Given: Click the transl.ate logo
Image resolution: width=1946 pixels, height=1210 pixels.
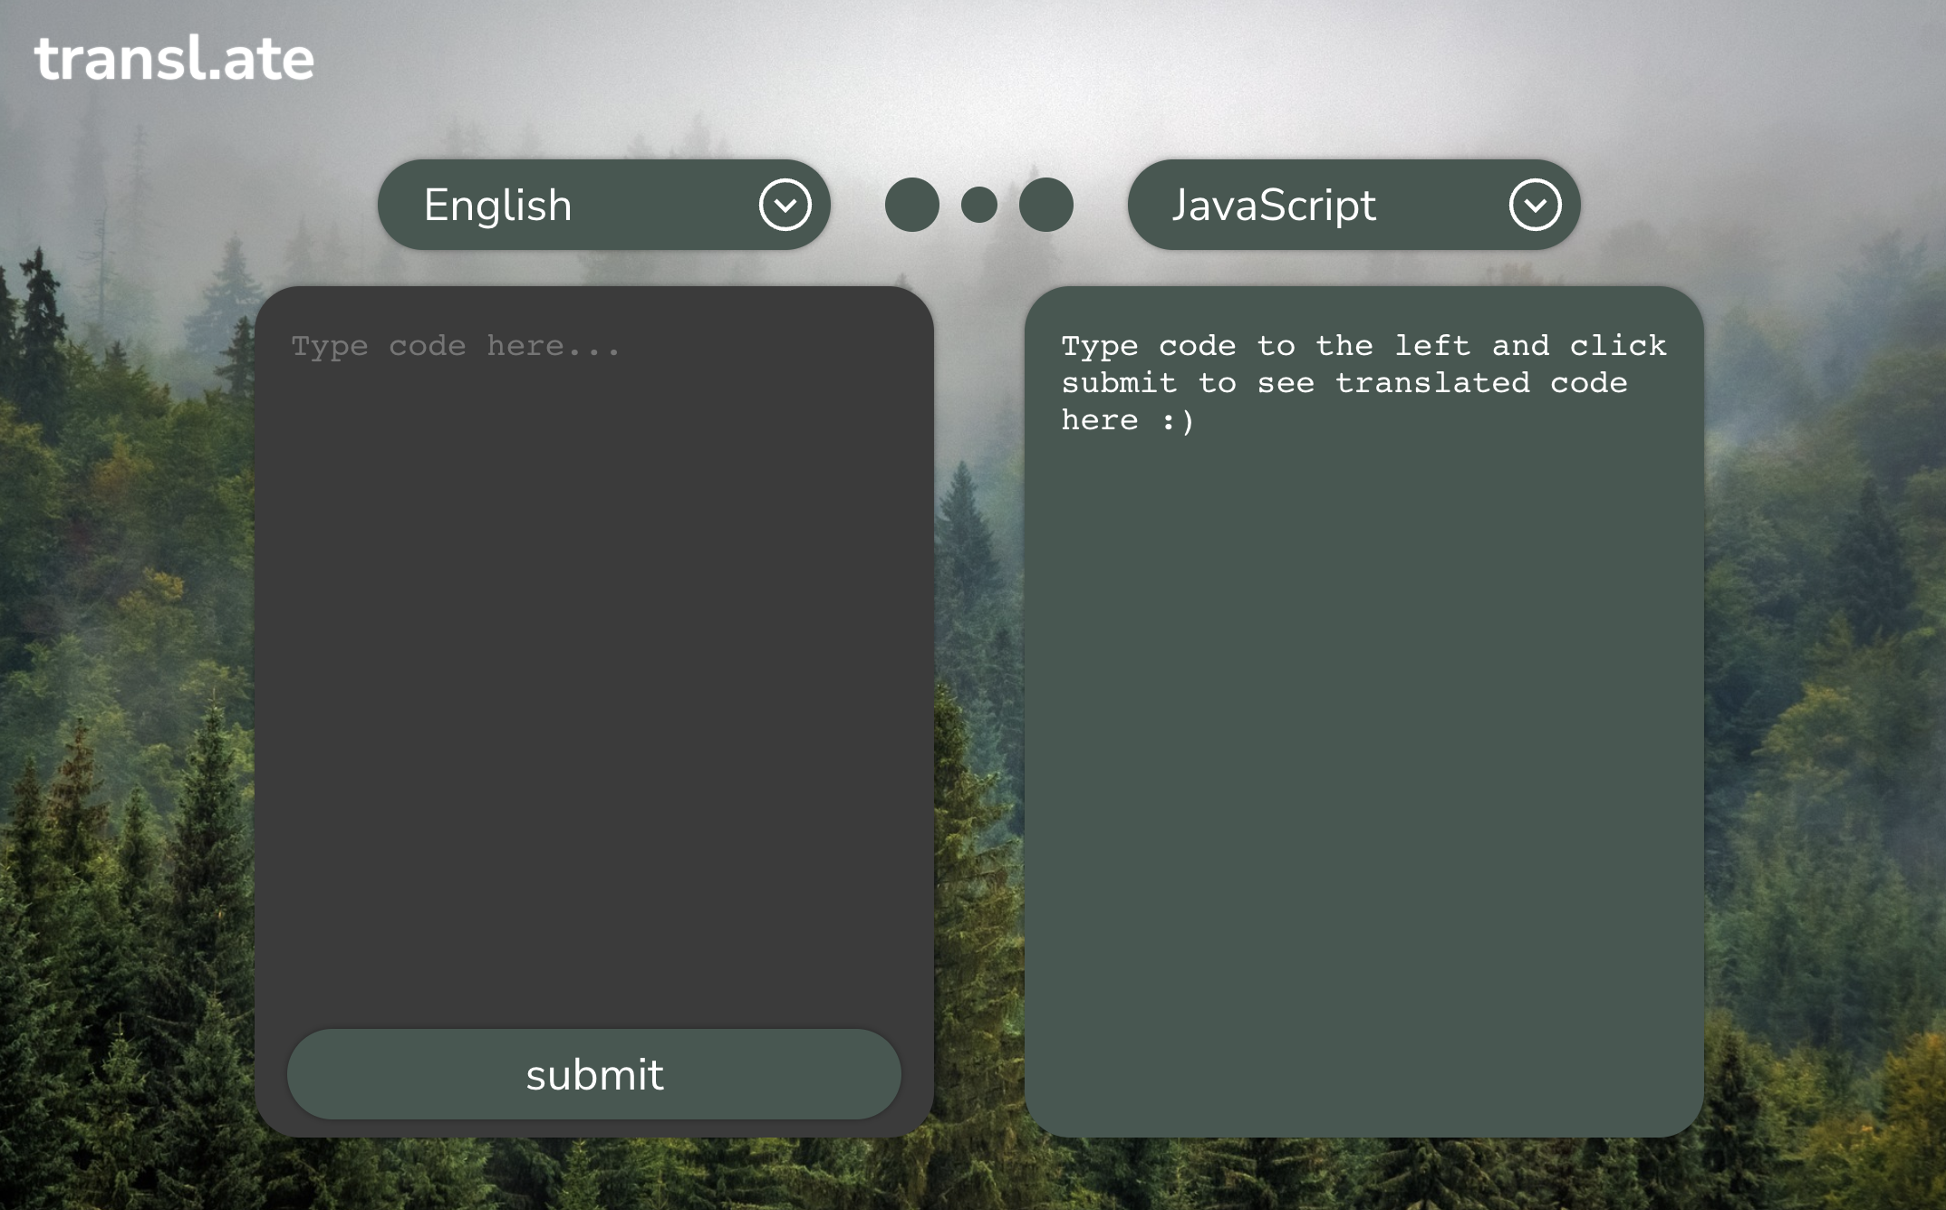Looking at the screenshot, I should pyautogui.click(x=174, y=60).
